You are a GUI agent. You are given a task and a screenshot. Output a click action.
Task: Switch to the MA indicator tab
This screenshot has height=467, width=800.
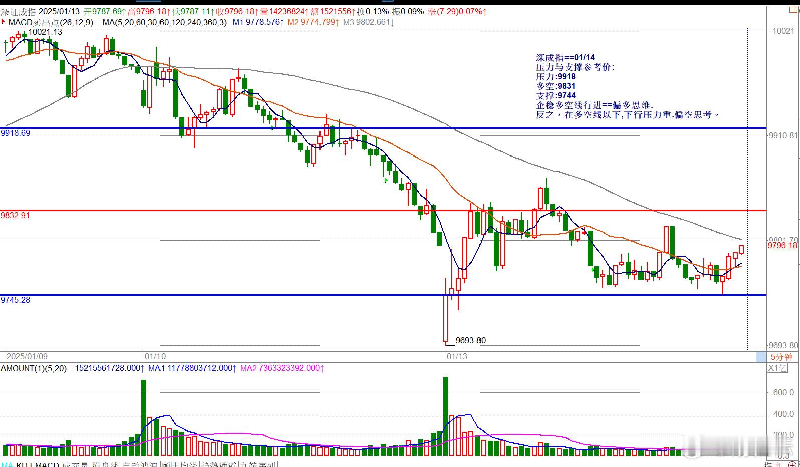(x=8, y=465)
